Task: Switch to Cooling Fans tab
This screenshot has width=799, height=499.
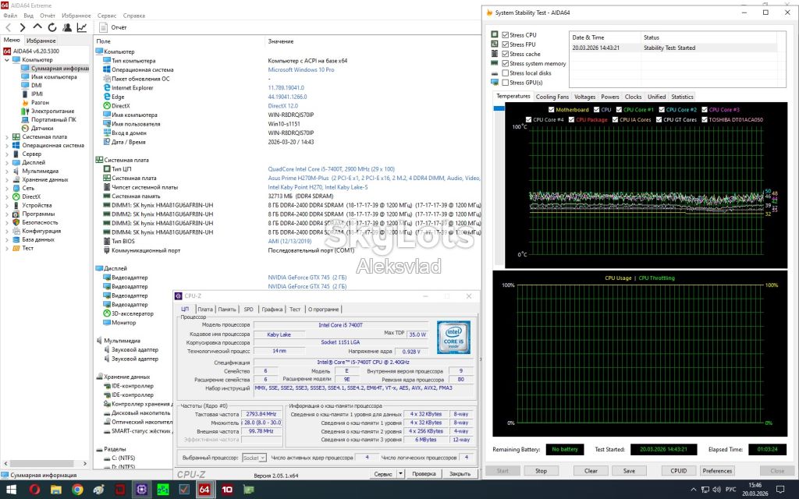Action: coord(552,97)
